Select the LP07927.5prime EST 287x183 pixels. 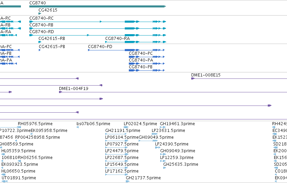(117, 147)
